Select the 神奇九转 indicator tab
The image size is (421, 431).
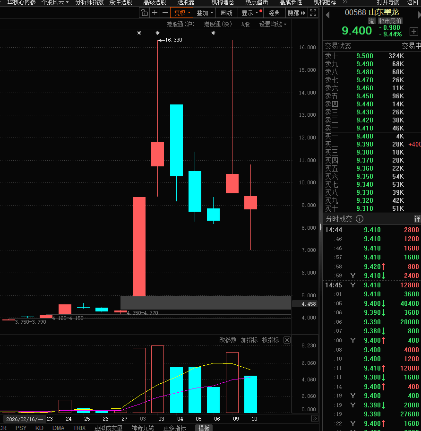point(143,428)
